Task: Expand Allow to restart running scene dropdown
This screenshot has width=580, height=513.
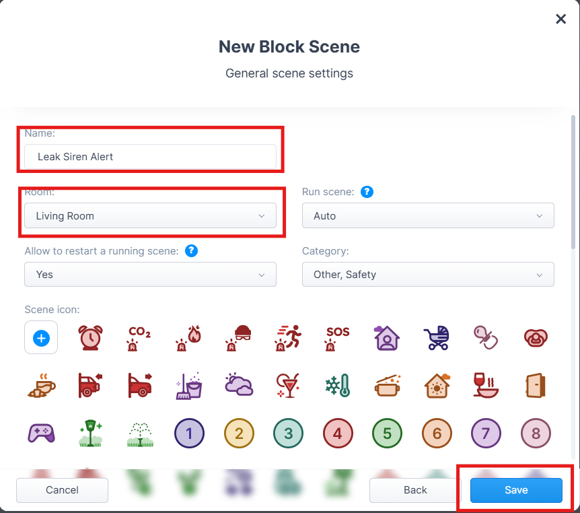Action: coord(150,274)
